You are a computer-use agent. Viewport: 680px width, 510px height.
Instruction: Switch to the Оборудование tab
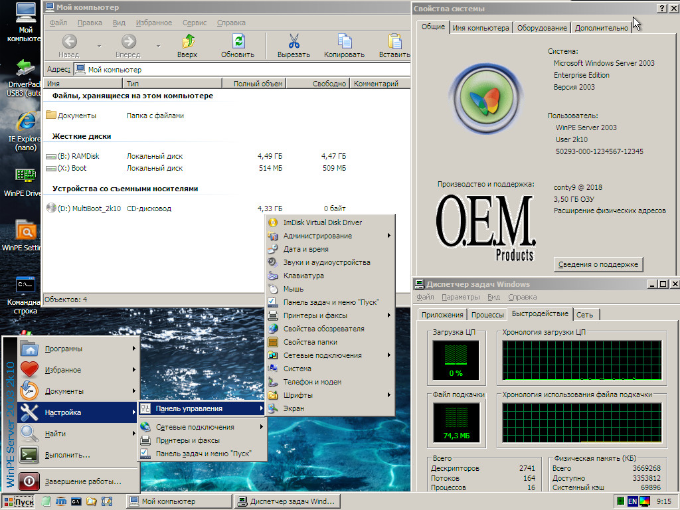pyautogui.click(x=543, y=28)
